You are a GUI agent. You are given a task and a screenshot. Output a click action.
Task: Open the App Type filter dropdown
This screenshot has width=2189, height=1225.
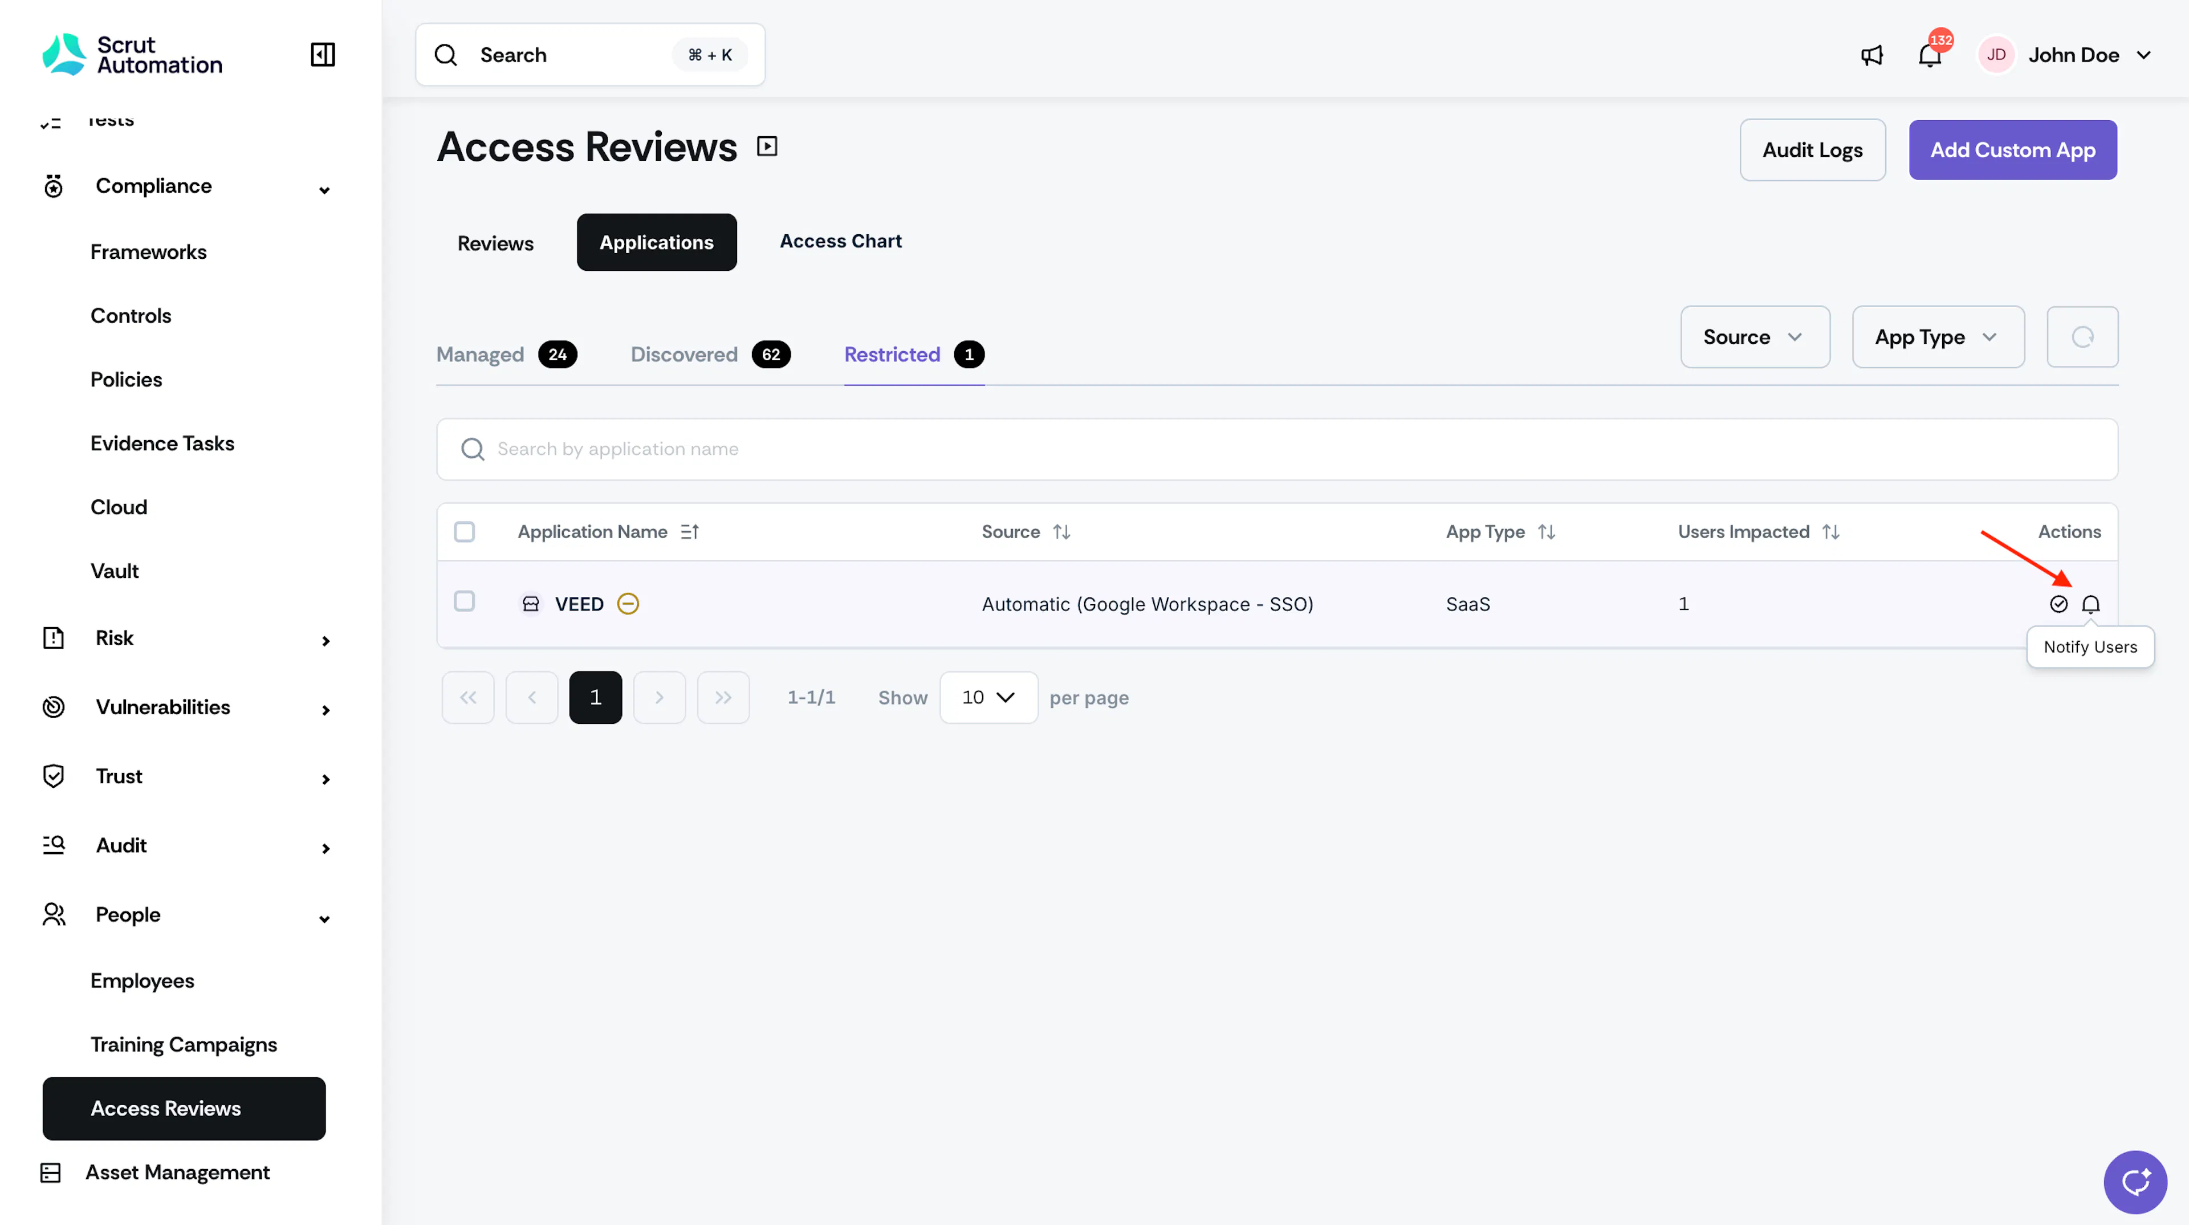pos(1938,337)
